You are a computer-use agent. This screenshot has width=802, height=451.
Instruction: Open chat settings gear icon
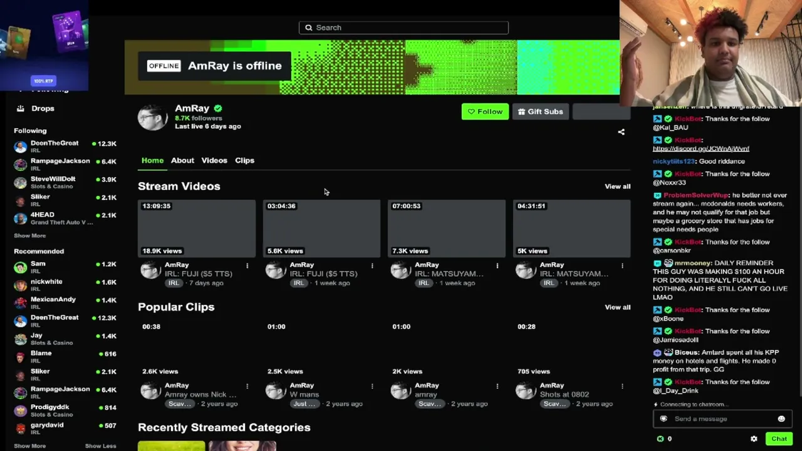[x=754, y=439]
